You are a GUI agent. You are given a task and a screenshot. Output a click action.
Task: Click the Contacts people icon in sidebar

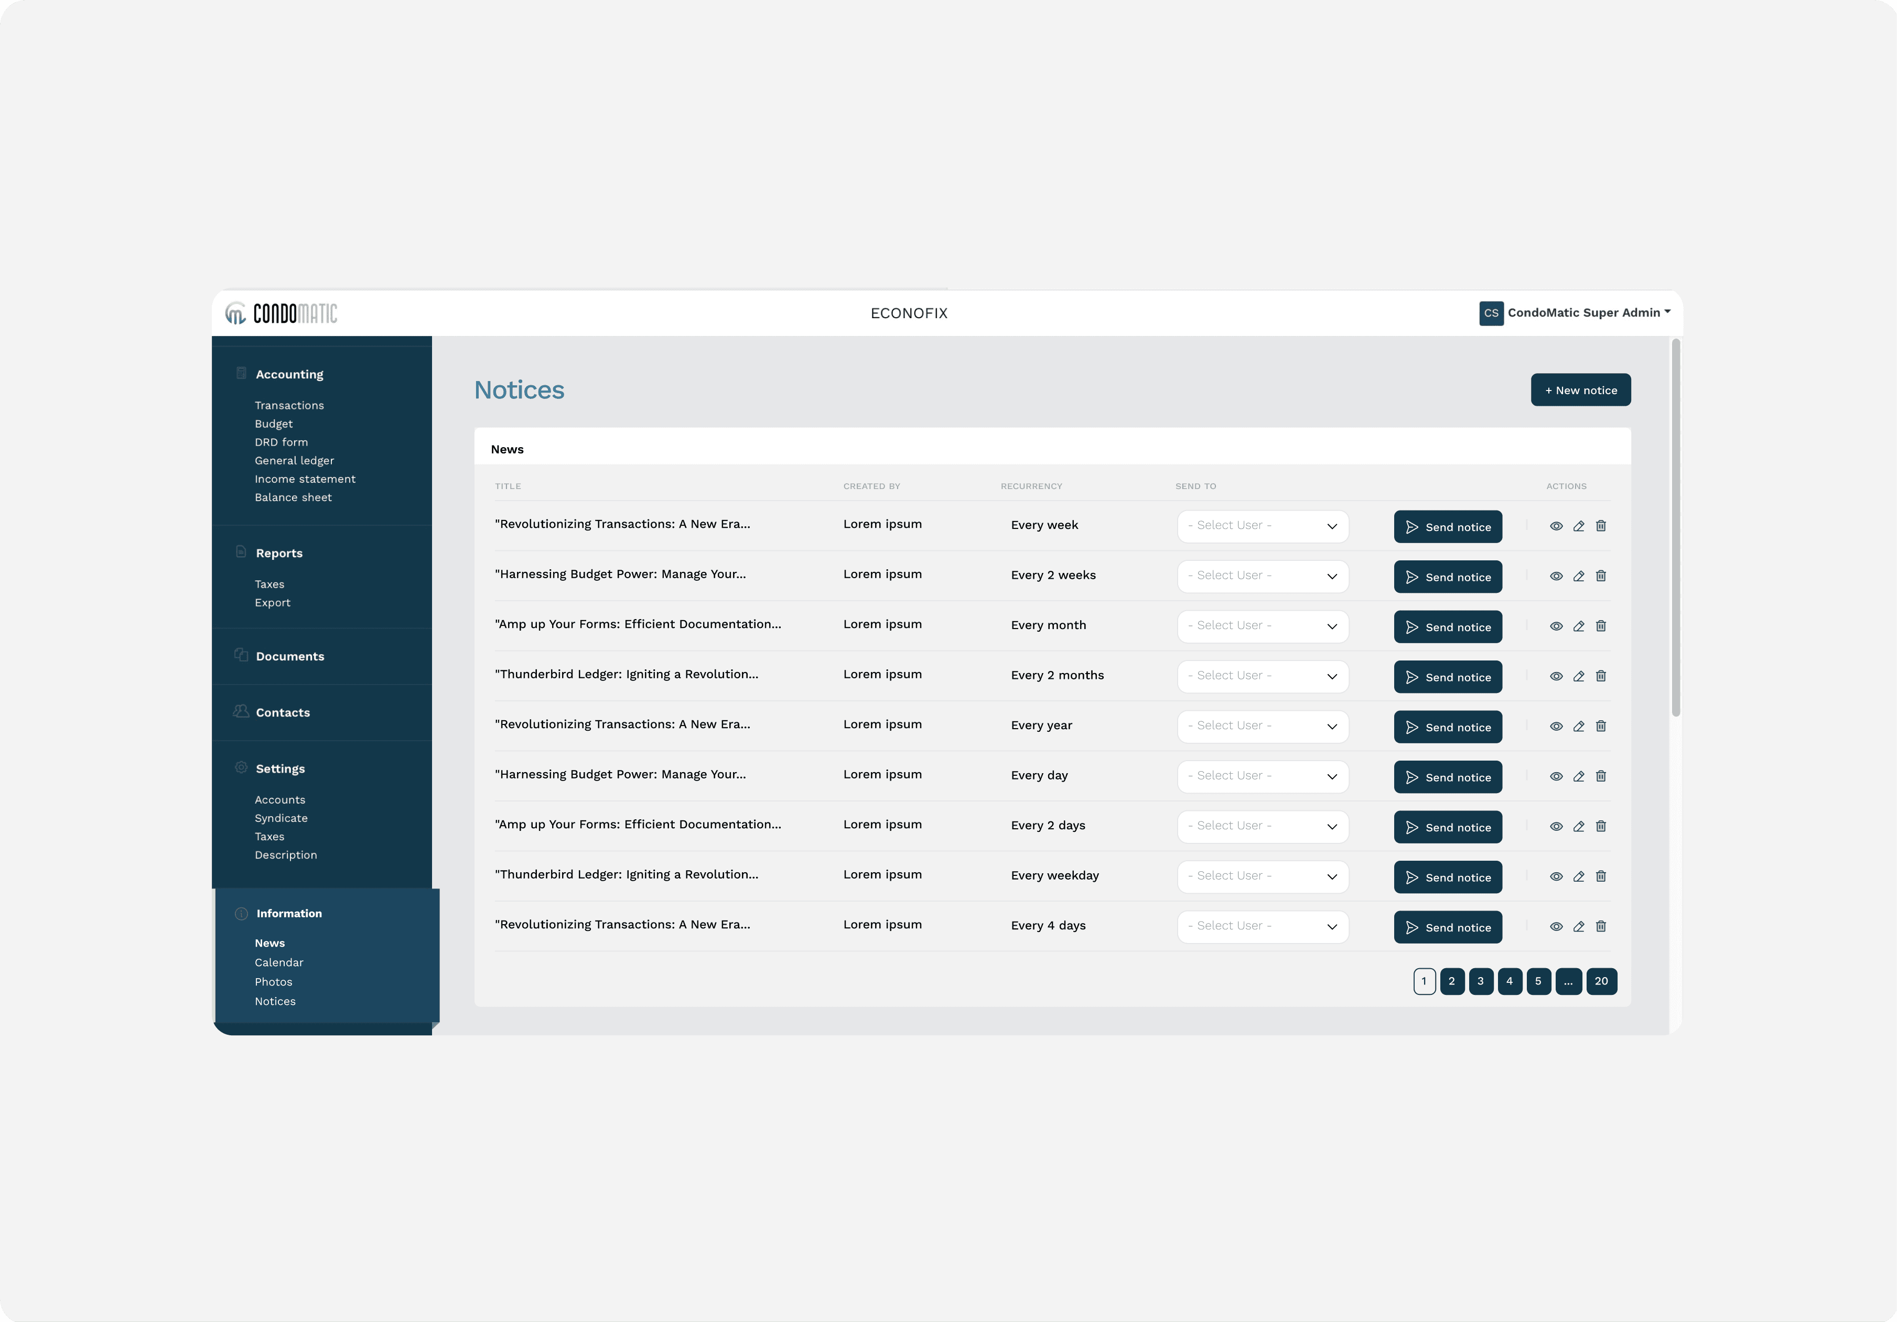pos(241,711)
